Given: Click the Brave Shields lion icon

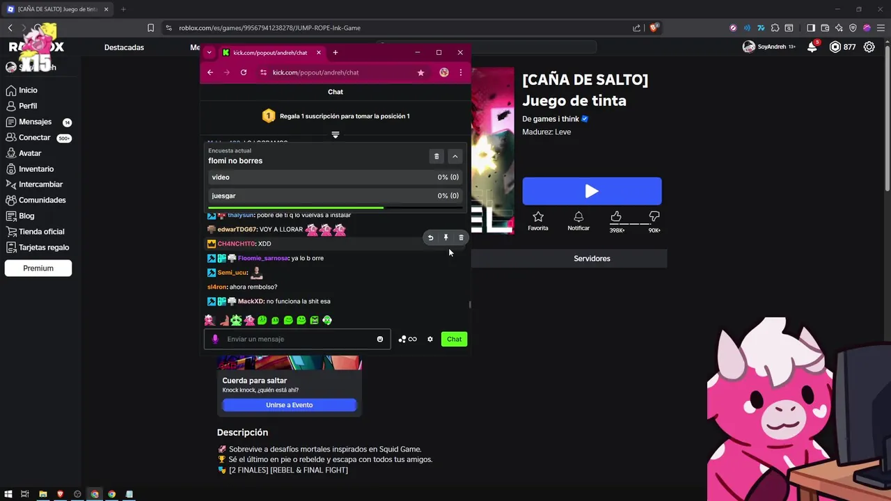Looking at the screenshot, I should click(x=654, y=28).
